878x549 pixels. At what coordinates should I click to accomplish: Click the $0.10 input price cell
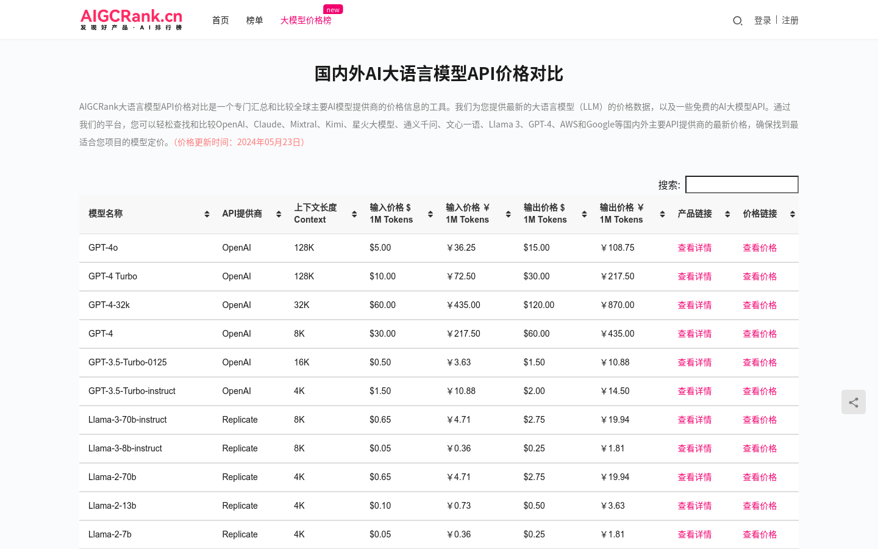pos(380,506)
